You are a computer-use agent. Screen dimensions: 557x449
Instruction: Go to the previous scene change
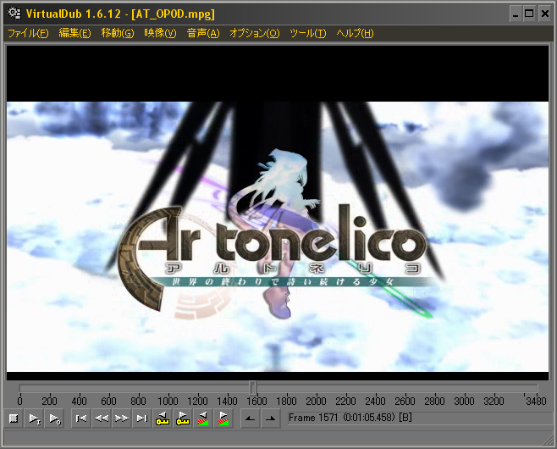[x=203, y=419]
